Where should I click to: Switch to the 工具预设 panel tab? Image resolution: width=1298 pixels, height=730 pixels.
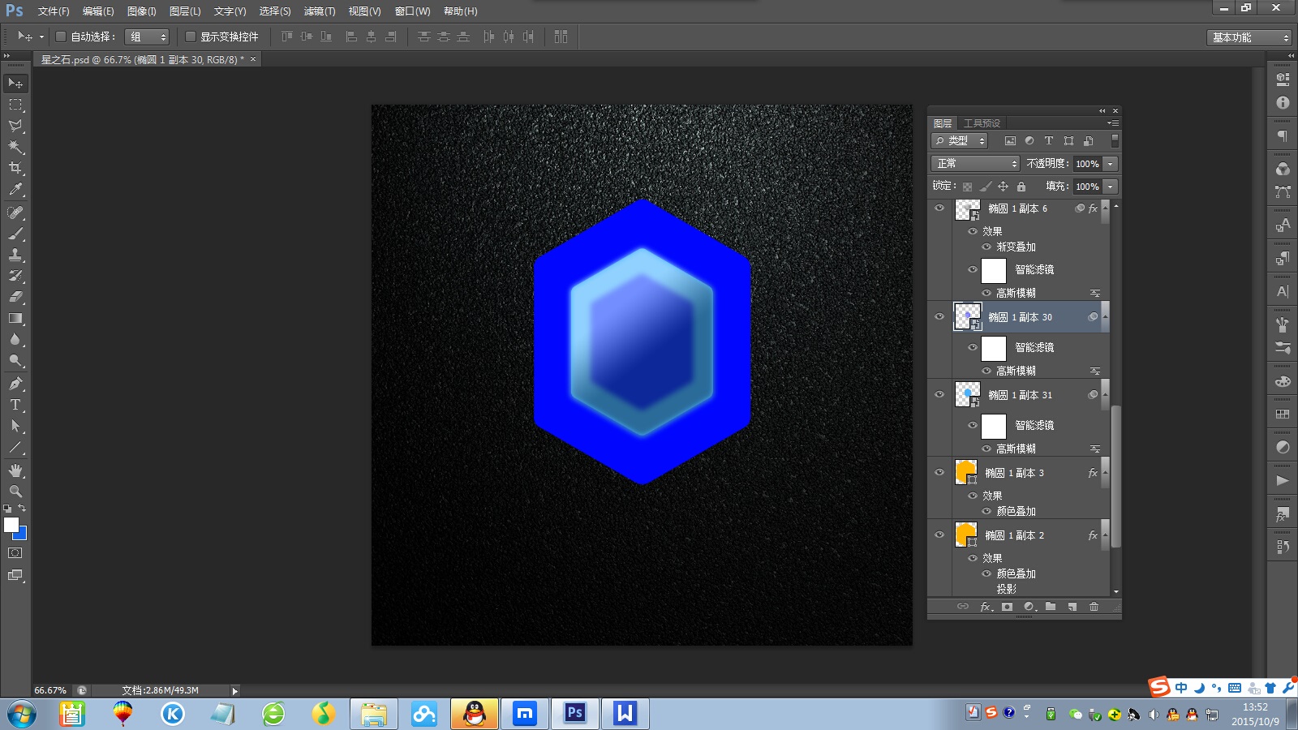pyautogui.click(x=982, y=123)
